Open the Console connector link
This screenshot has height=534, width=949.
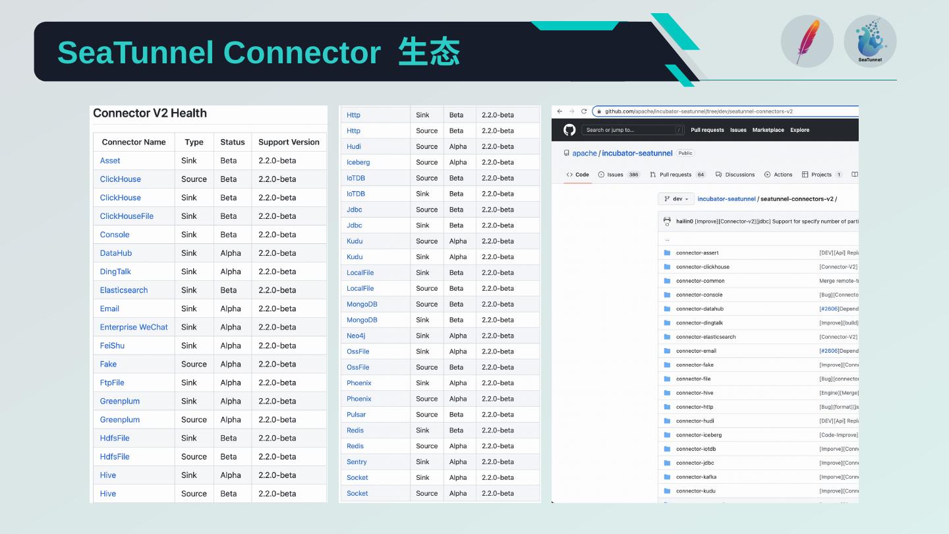[x=115, y=234]
